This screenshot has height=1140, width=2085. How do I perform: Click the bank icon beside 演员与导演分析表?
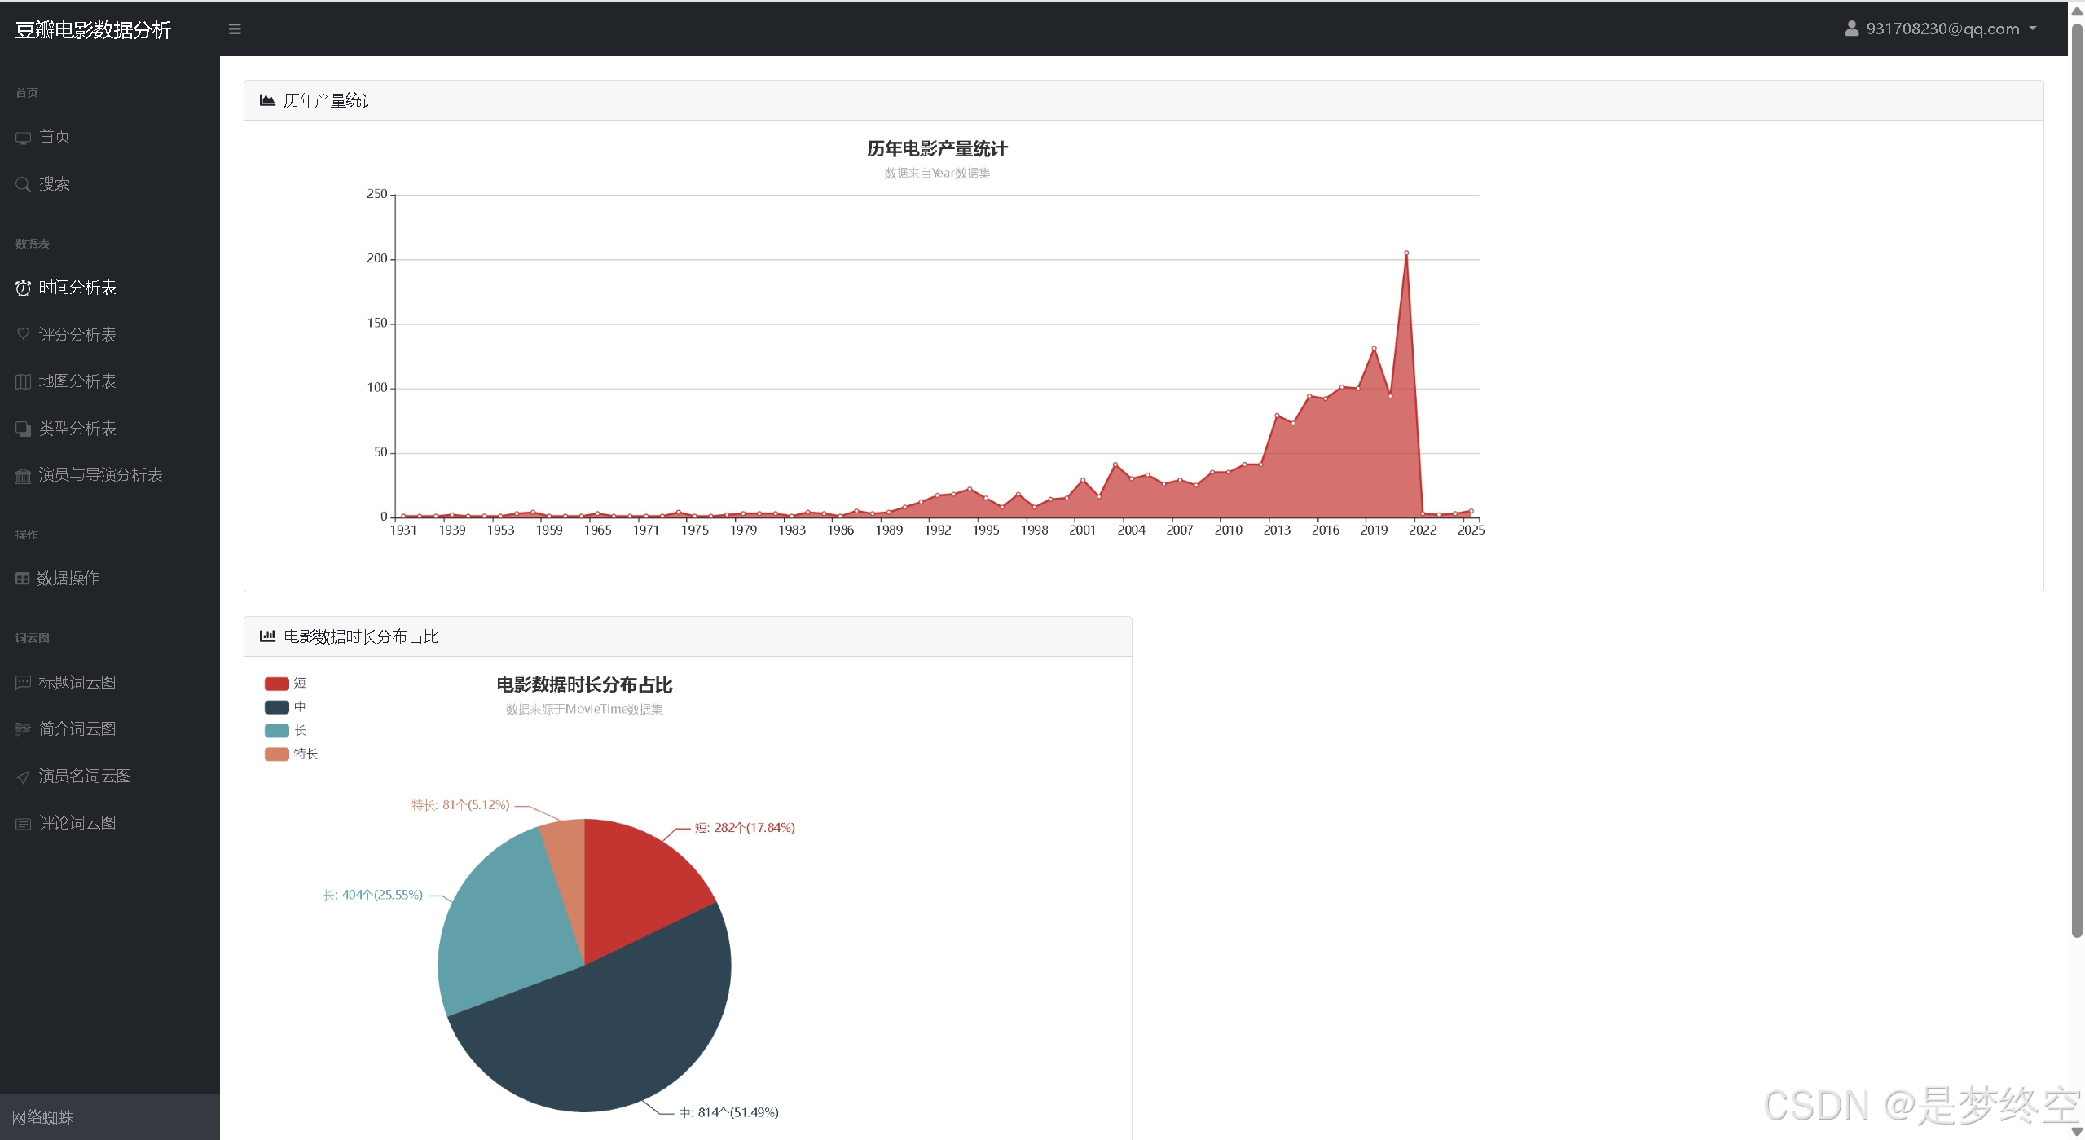pyautogui.click(x=23, y=476)
